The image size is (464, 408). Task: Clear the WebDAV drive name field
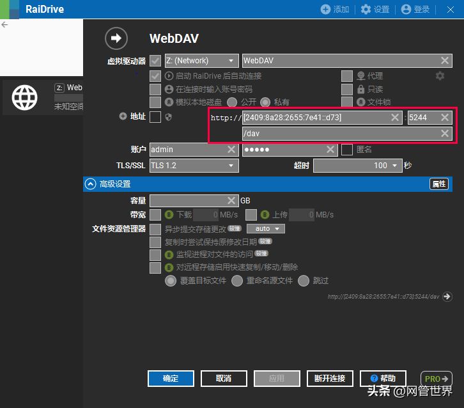tap(444, 61)
